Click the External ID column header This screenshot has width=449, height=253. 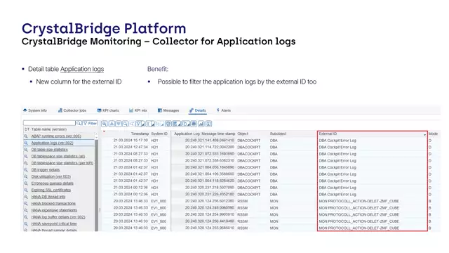coord(328,134)
